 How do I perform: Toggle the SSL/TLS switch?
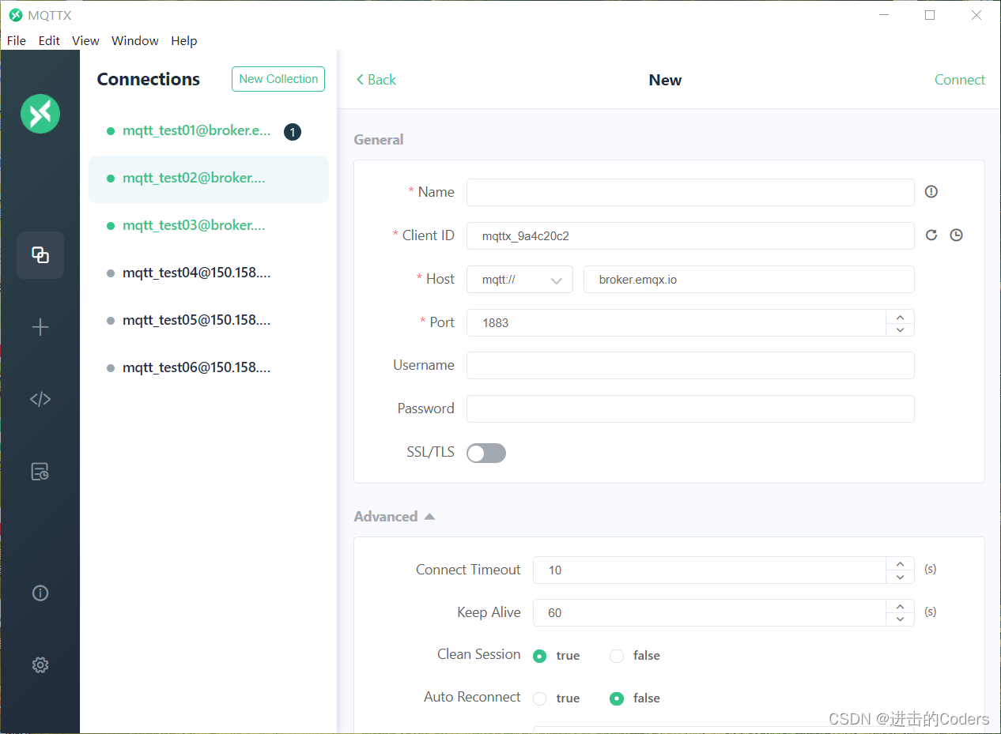[x=486, y=453]
